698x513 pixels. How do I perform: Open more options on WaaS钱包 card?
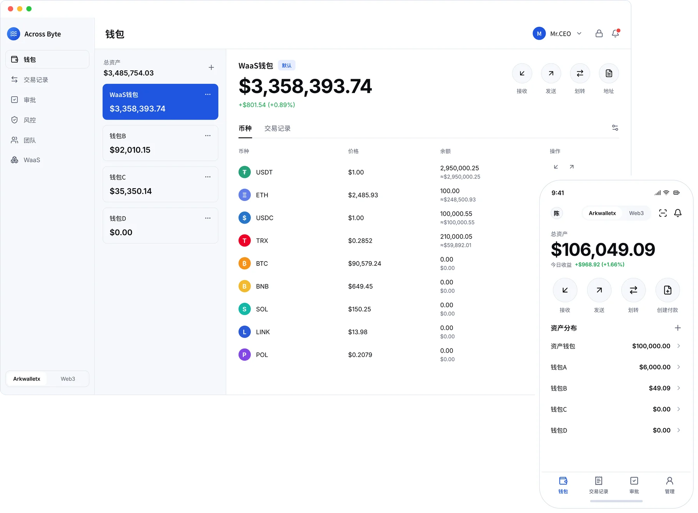[208, 94]
